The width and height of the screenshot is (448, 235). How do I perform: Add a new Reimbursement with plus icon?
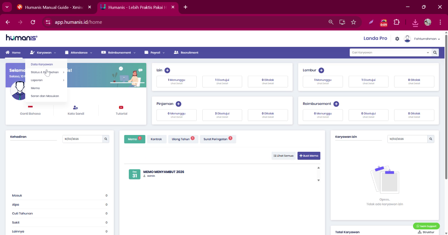[336, 104]
